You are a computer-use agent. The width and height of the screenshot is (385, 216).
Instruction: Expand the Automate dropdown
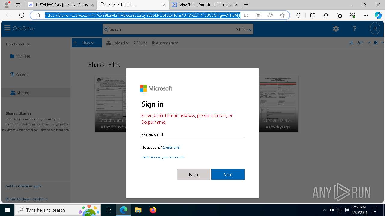point(165,43)
